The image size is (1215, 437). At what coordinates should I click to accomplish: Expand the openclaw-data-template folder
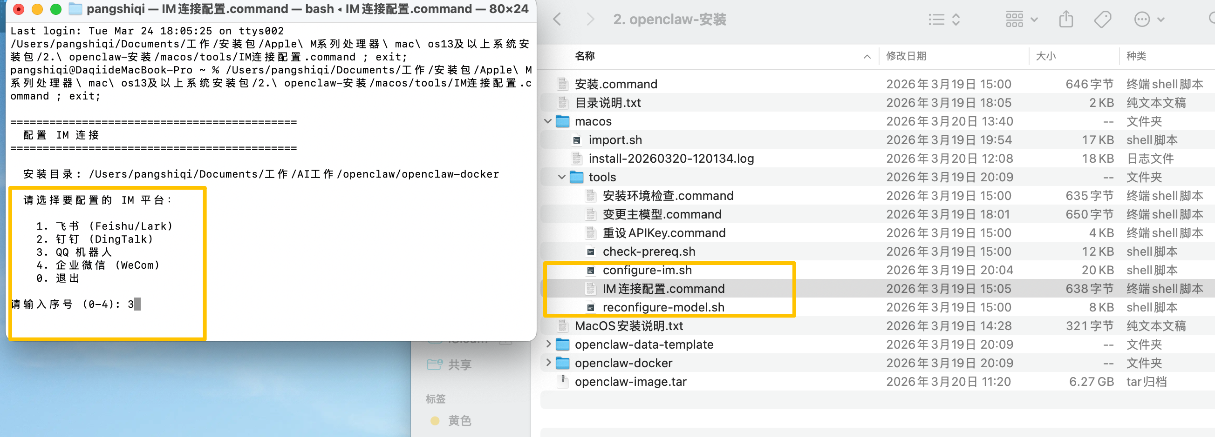click(547, 344)
